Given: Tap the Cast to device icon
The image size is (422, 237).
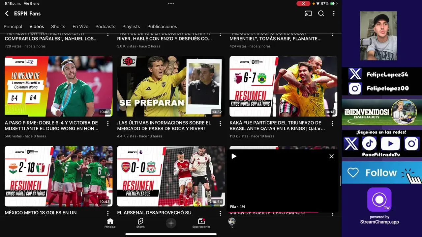Looking at the screenshot, I should click(x=308, y=13).
